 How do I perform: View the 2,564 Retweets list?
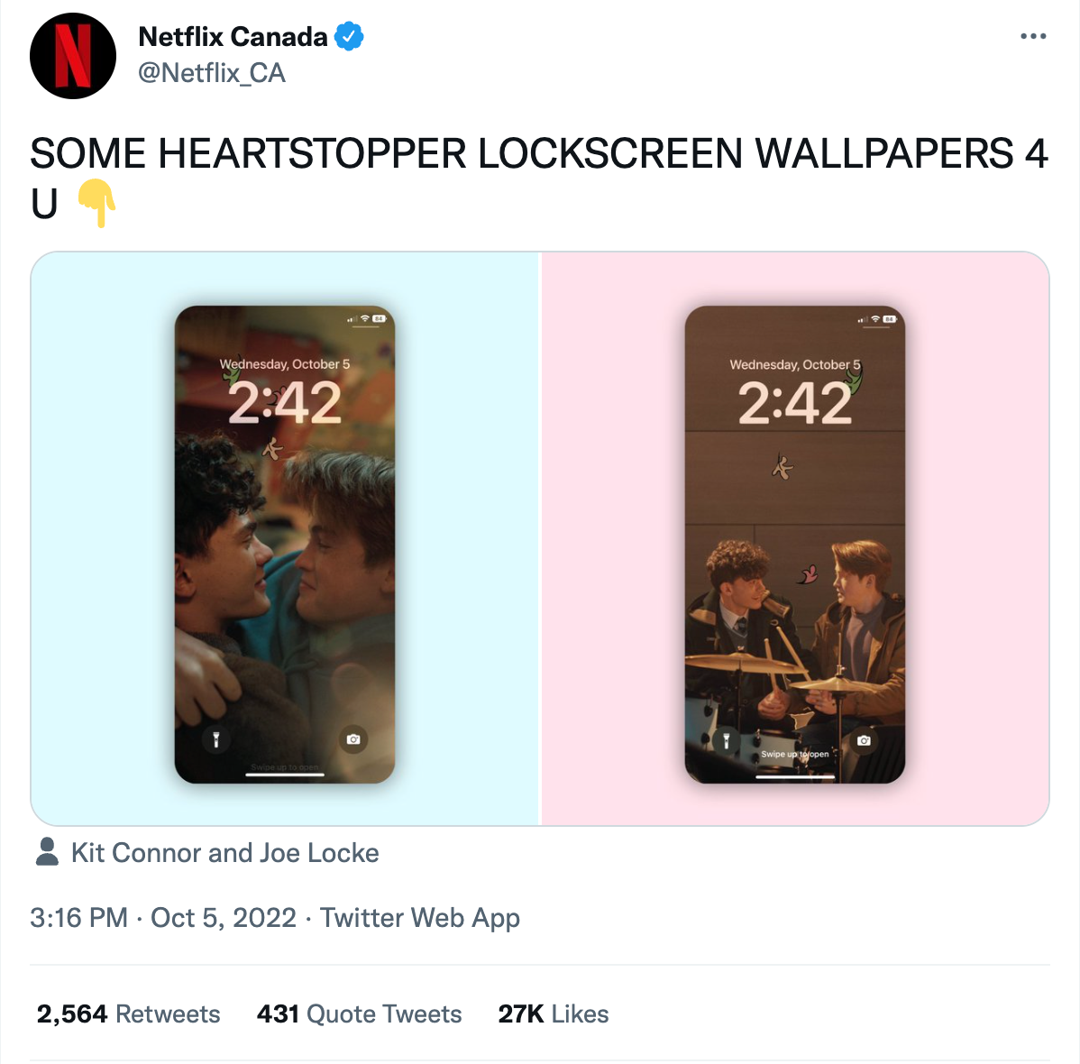pyautogui.click(x=128, y=1014)
